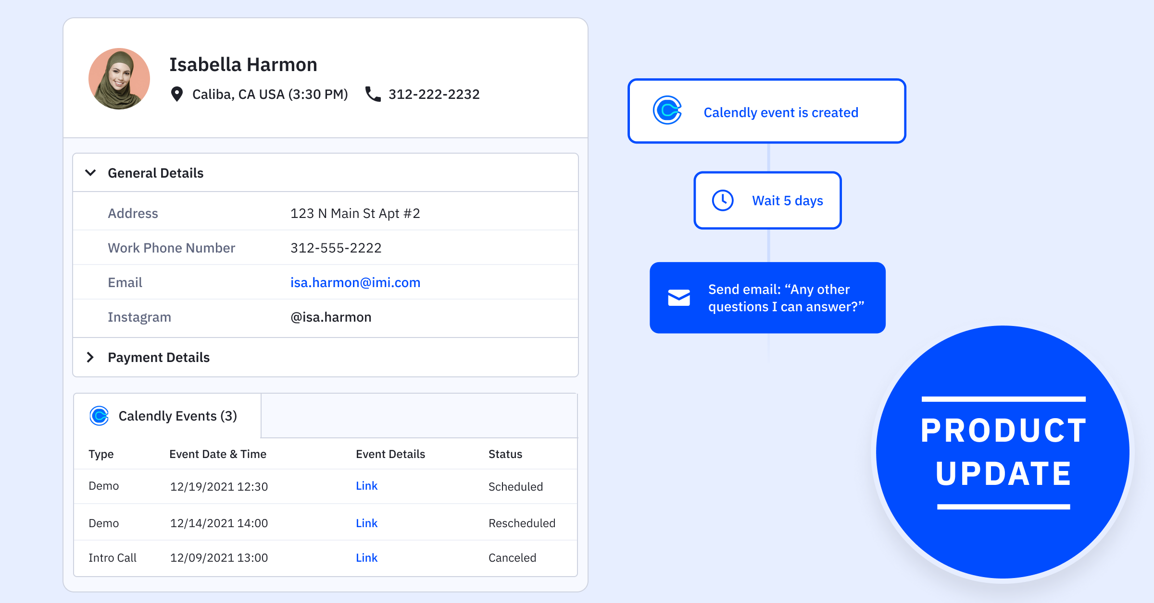The height and width of the screenshot is (603, 1154).
Task: Click the phone handset icon
Action: (373, 94)
